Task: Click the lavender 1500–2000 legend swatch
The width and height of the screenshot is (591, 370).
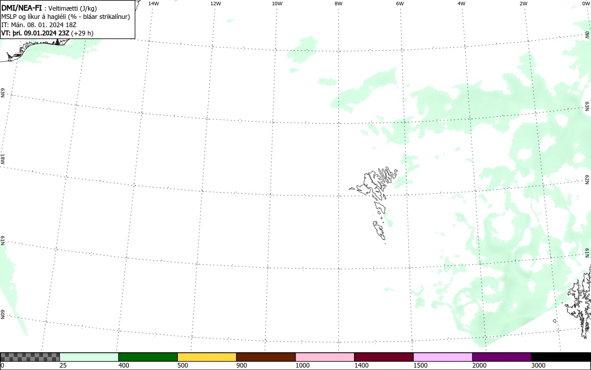Action: tap(443, 357)
